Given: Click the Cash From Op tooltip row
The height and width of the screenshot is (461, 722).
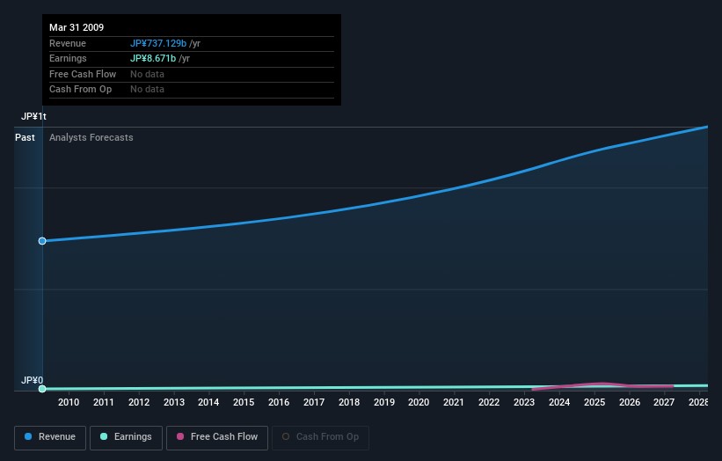Looking at the screenshot, I should (80, 89).
